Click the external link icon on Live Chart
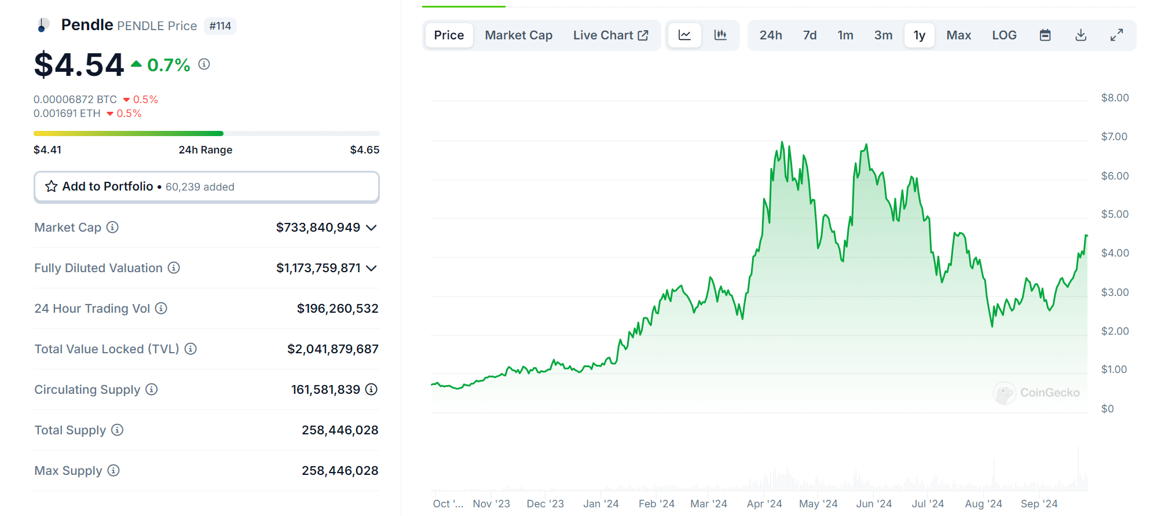 [x=643, y=35]
